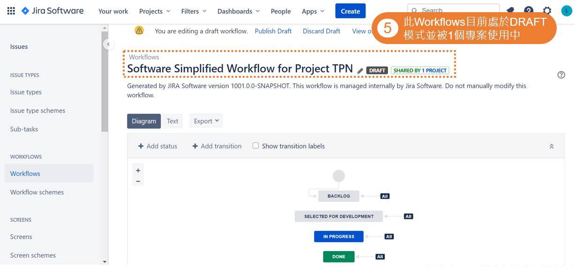Image resolution: width=575 pixels, height=267 pixels.
Task: Open Screen schemes in sidebar
Action: (33, 255)
